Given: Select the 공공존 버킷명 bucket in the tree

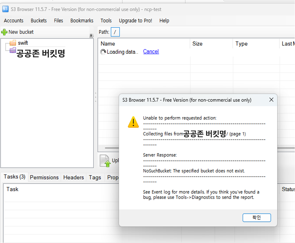Looking at the screenshot, I should click(x=41, y=53).
